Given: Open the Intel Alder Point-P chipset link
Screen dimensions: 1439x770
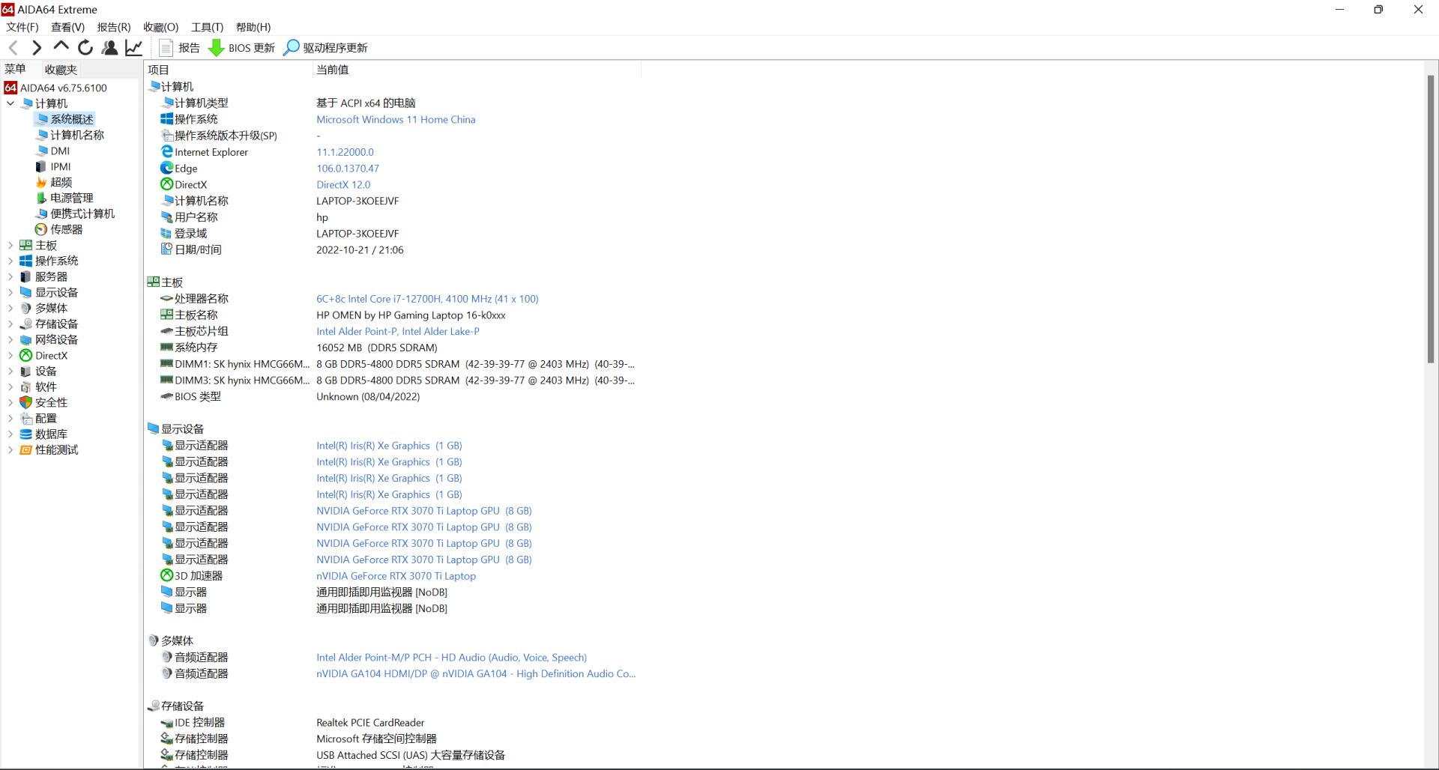Looking at the screenshot, I should point(398,331).
